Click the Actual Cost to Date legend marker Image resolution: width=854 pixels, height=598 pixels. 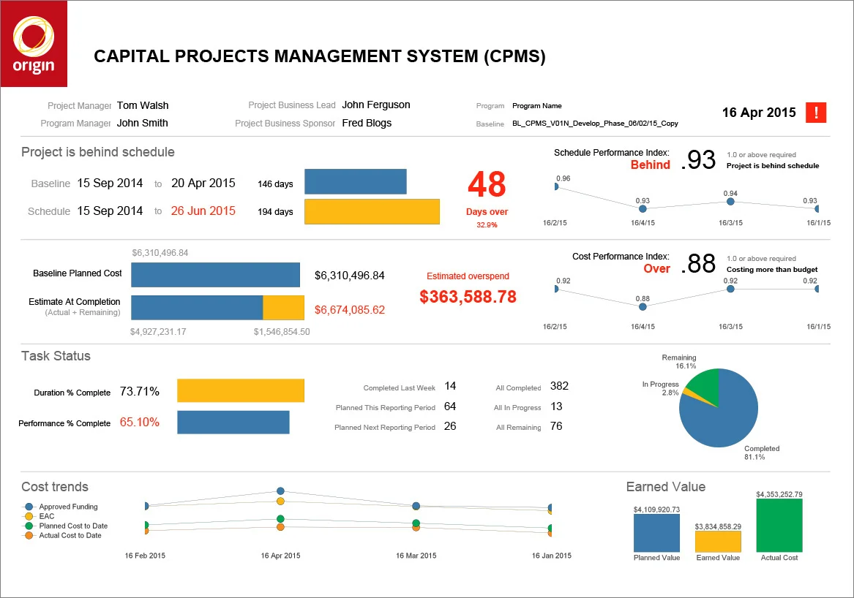click(x=29, y=535)
